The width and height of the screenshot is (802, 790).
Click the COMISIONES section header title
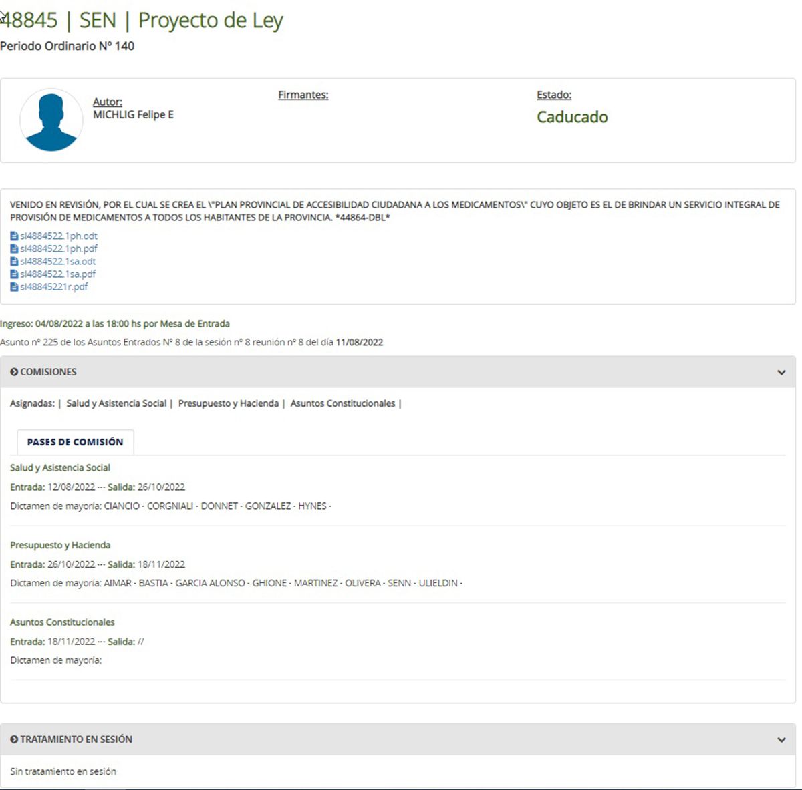pos(48,372)
